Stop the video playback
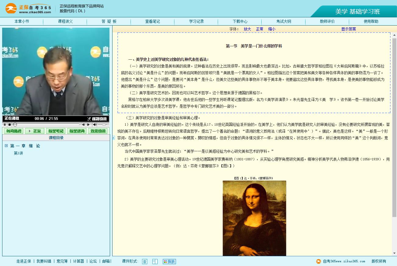This screenshot has width=397, height=266. tap(9, 124)
